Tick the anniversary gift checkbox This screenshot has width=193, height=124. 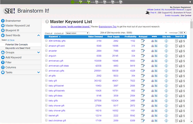pyautogui.click(x=46, y=61)
